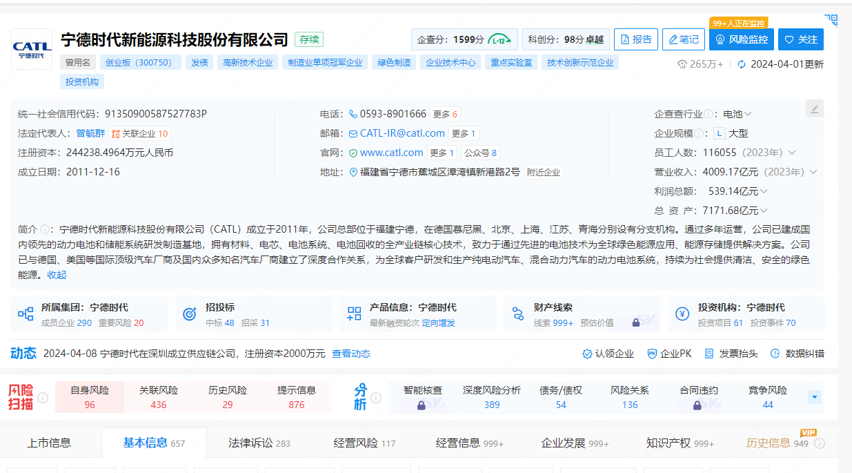The height and width of the screenshot is (473, 852).
Task: Expand the 总资产 7171.68亿元 dropdown
Action: coord(764,211)
